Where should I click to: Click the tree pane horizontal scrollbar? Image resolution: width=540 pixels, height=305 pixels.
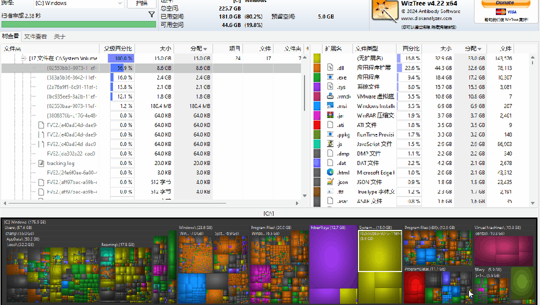pyautogui.click(x=150, y=203)
